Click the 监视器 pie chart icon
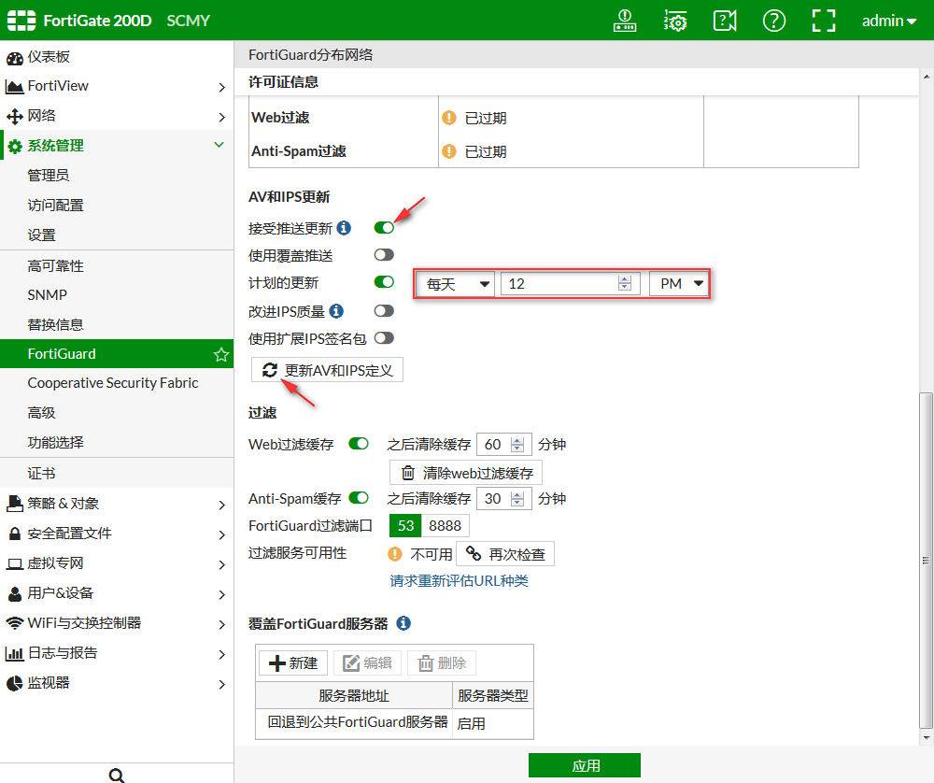Viewport: 934px width, 783px height. click(x=15, y=683)
